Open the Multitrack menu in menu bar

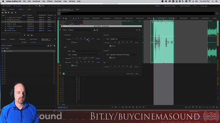click(36, 1)
